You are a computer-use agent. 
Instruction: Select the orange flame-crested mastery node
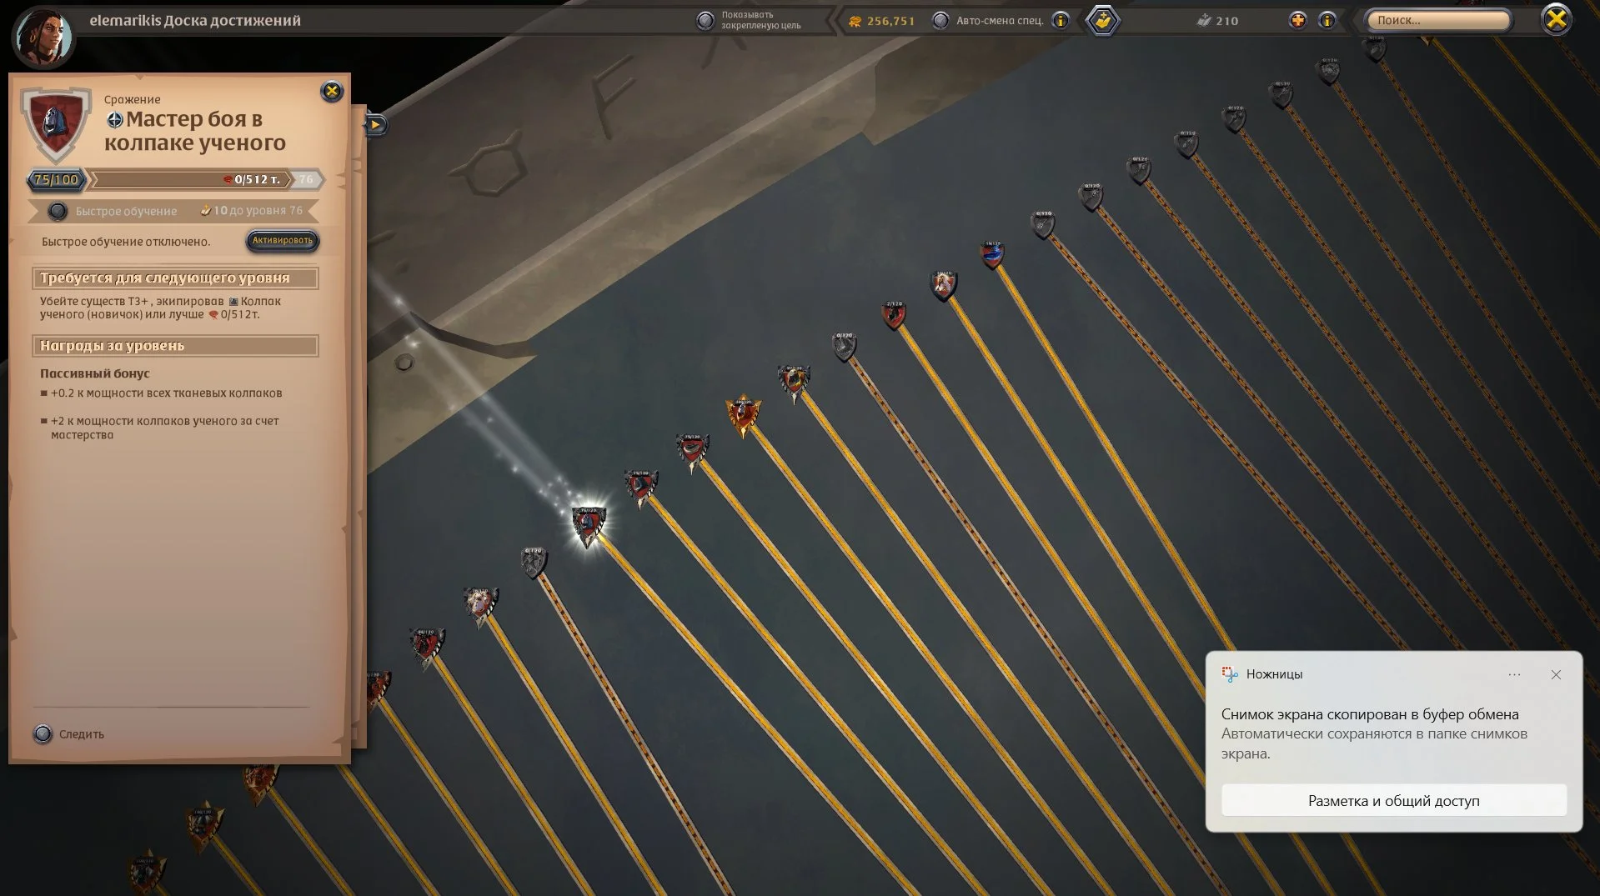click(x=742, y=414)
